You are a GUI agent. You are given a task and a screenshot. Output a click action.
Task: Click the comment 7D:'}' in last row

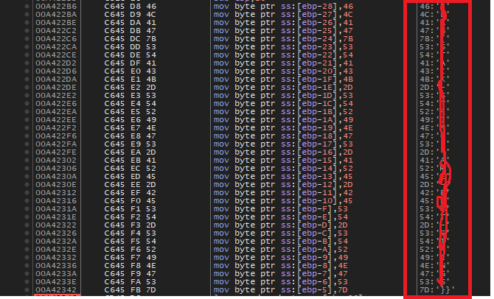437,290
